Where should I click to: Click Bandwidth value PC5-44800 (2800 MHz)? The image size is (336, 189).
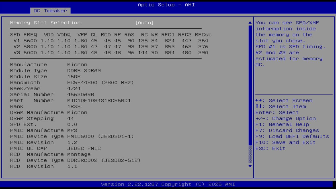click(101, 83)
